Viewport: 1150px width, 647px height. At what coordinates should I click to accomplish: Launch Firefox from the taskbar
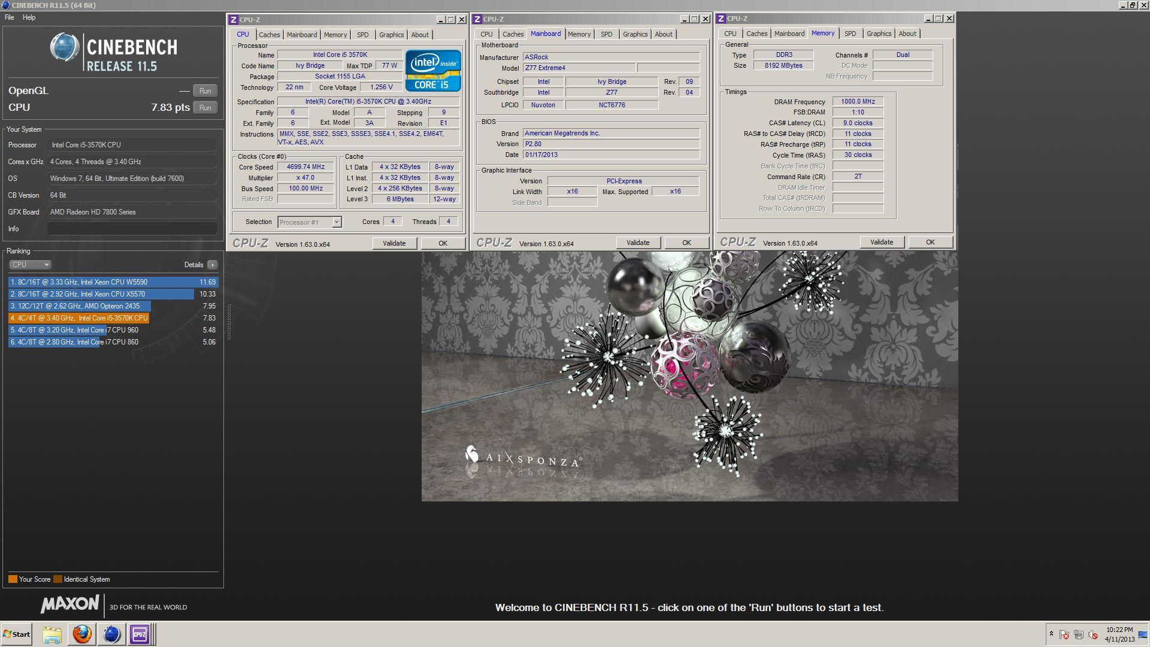(82, 634)
